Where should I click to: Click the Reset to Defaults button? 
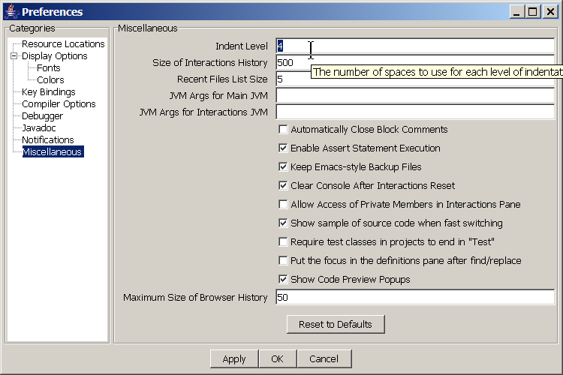tap(336, 324)
